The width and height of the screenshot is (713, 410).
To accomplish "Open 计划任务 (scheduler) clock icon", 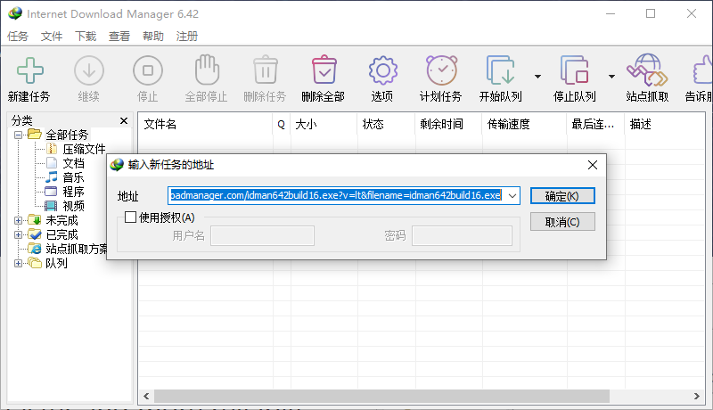I will click(x=441, y=70).
